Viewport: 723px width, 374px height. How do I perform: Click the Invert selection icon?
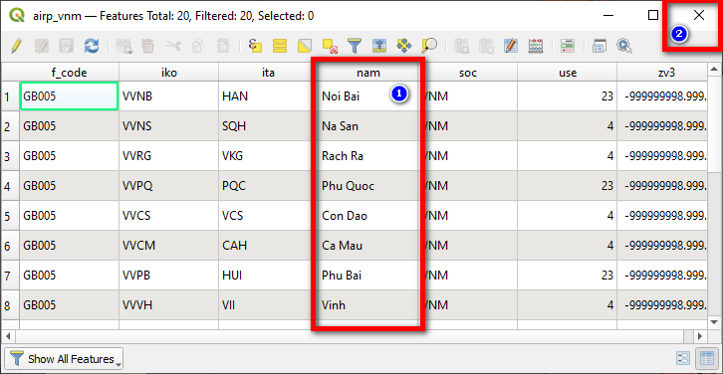coord(305,46)
